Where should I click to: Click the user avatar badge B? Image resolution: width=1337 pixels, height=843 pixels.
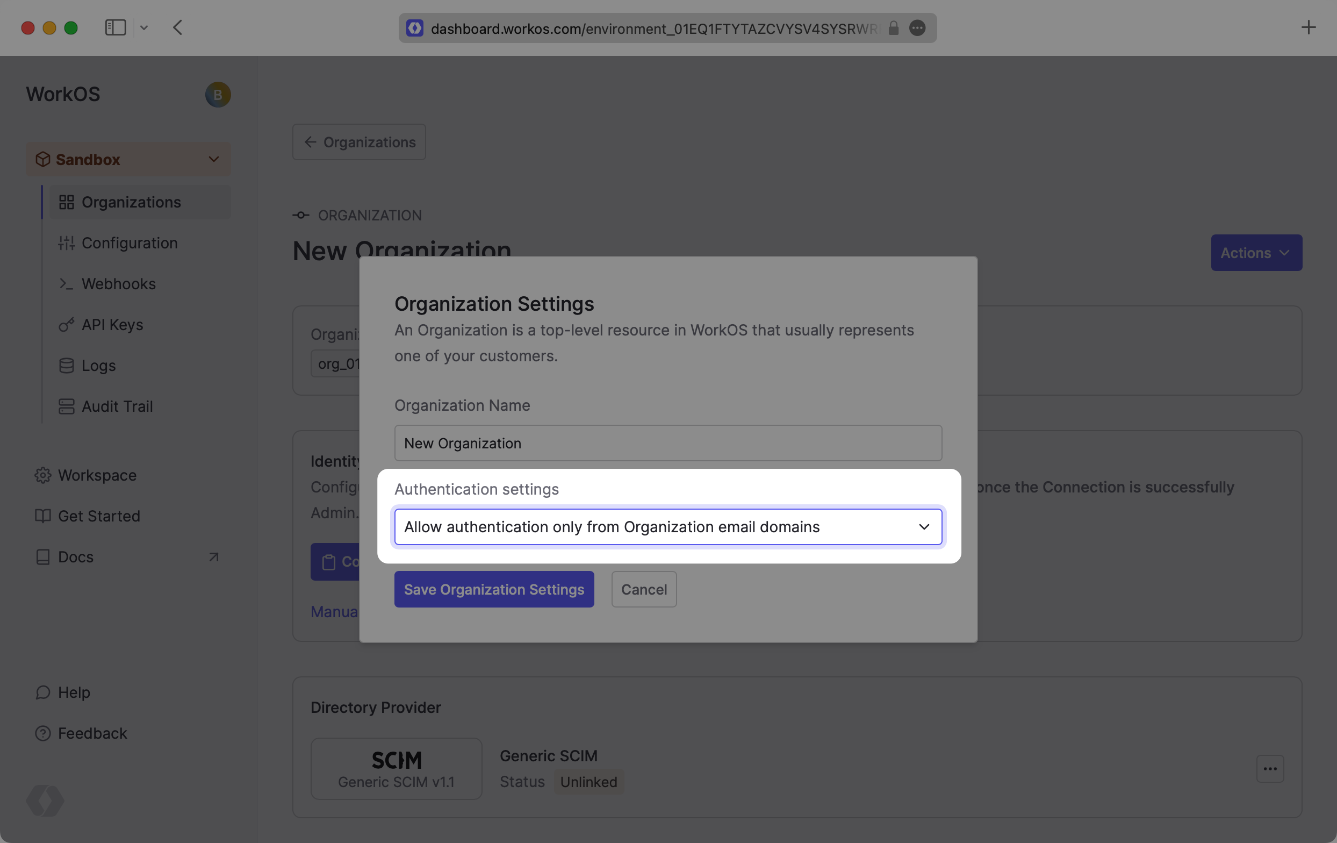pos(218,95)
